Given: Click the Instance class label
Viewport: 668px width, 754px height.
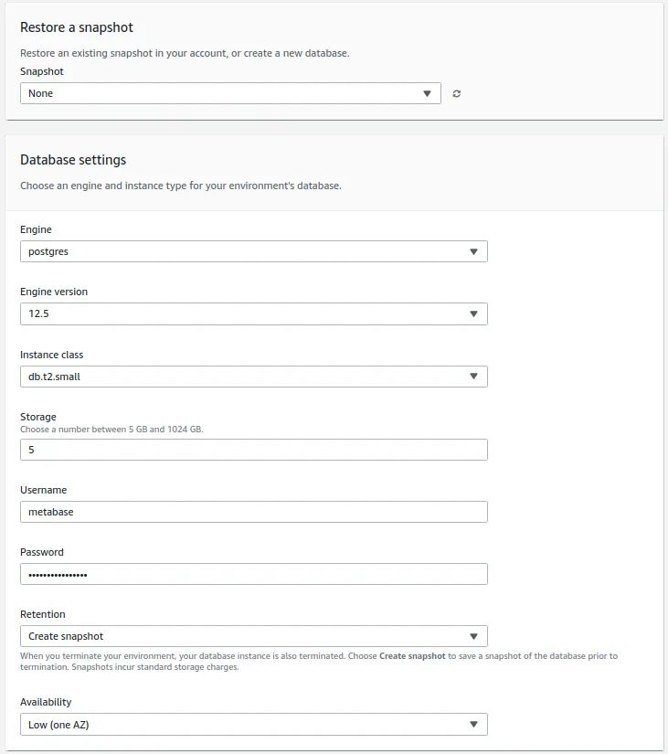Looking at the screenshot, I should [51, 355].
